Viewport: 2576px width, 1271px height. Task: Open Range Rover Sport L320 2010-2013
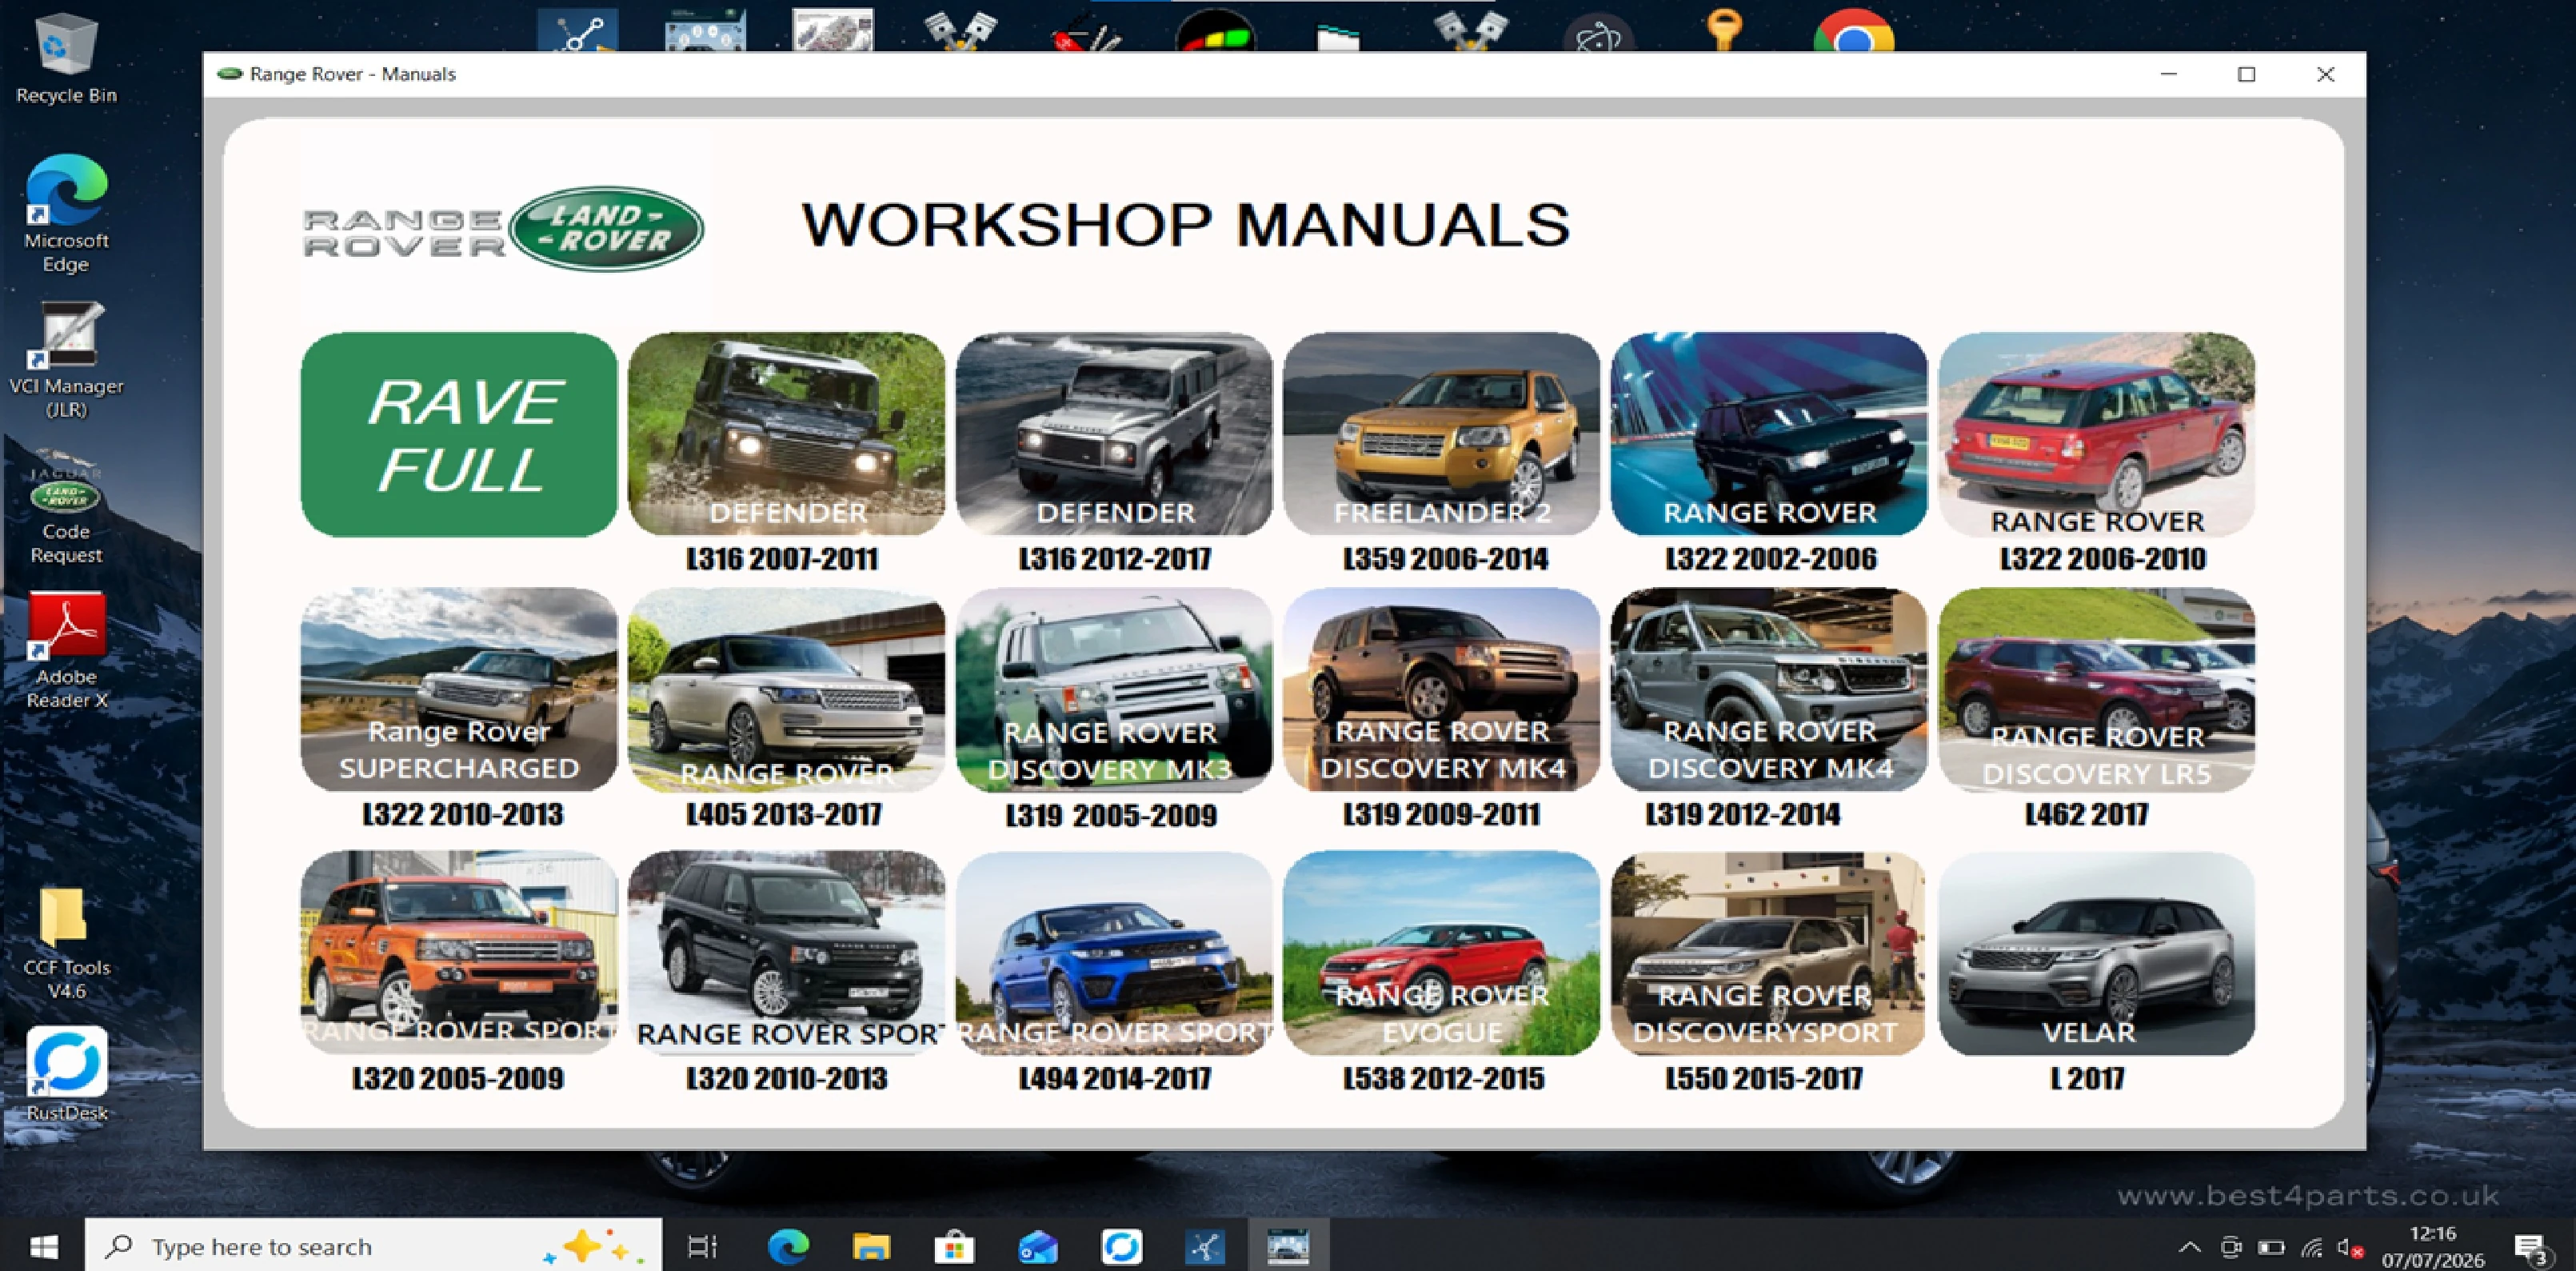coord(787,954)
